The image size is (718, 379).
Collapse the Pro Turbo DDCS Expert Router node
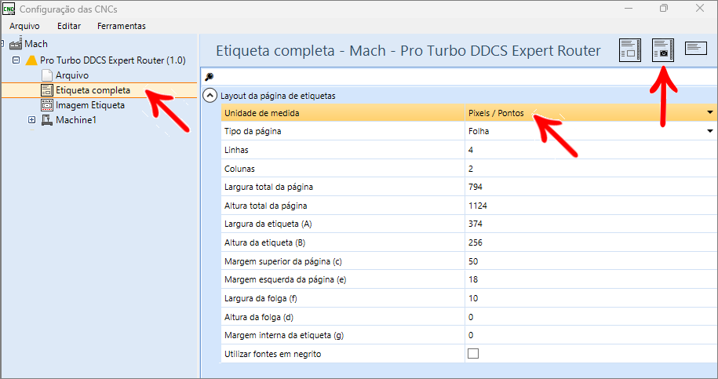[x=16, y=60]
